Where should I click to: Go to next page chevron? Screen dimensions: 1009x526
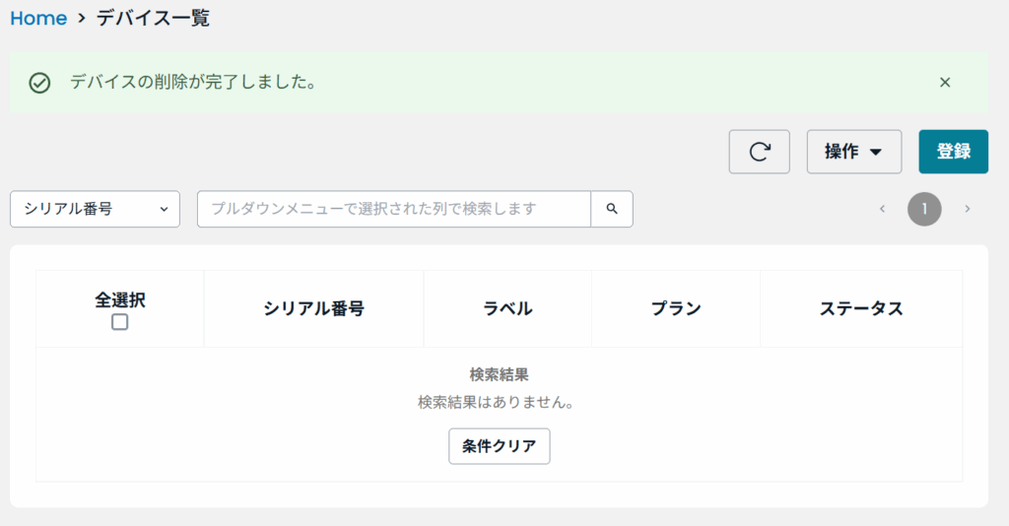968,209
